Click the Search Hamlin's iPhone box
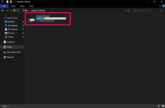 click(x=147, y=11)
